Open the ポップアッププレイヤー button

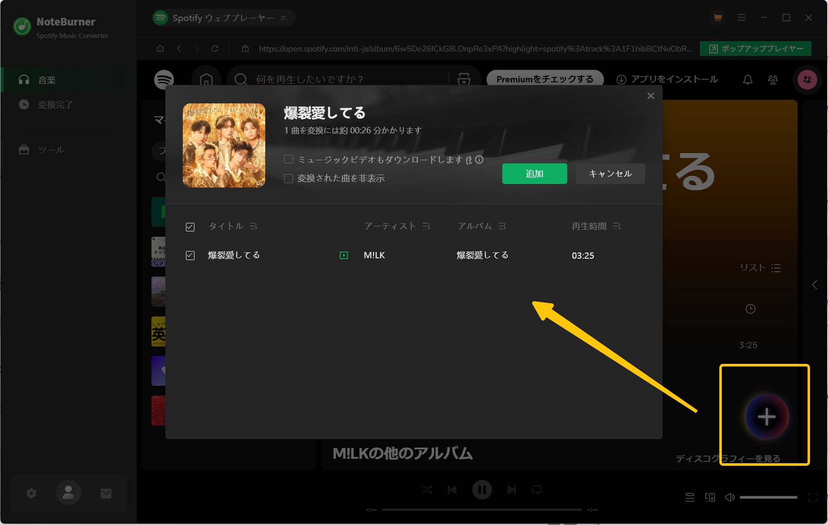tap(755, 48)
